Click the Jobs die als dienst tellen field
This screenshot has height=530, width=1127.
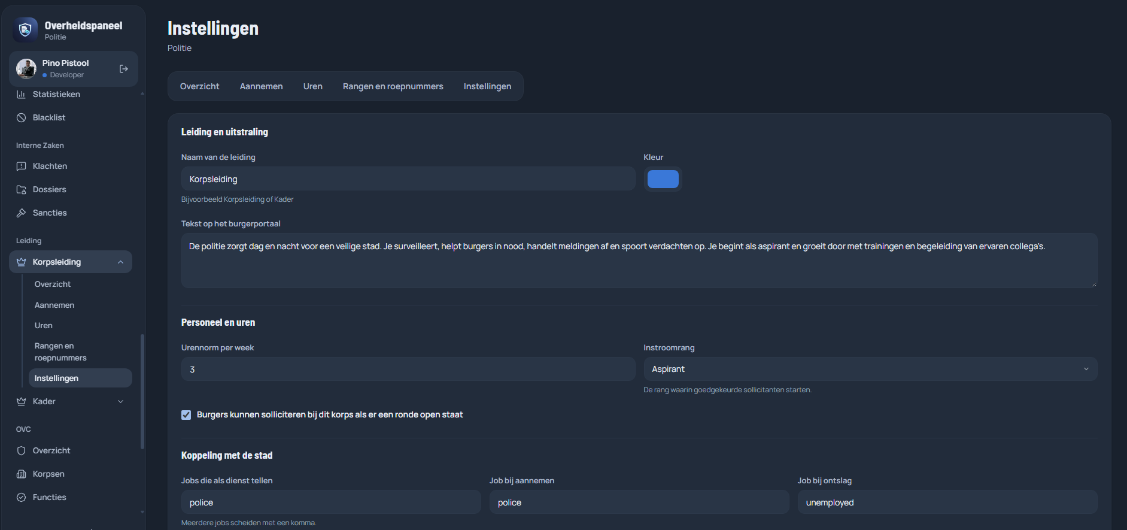click(331, 502)
